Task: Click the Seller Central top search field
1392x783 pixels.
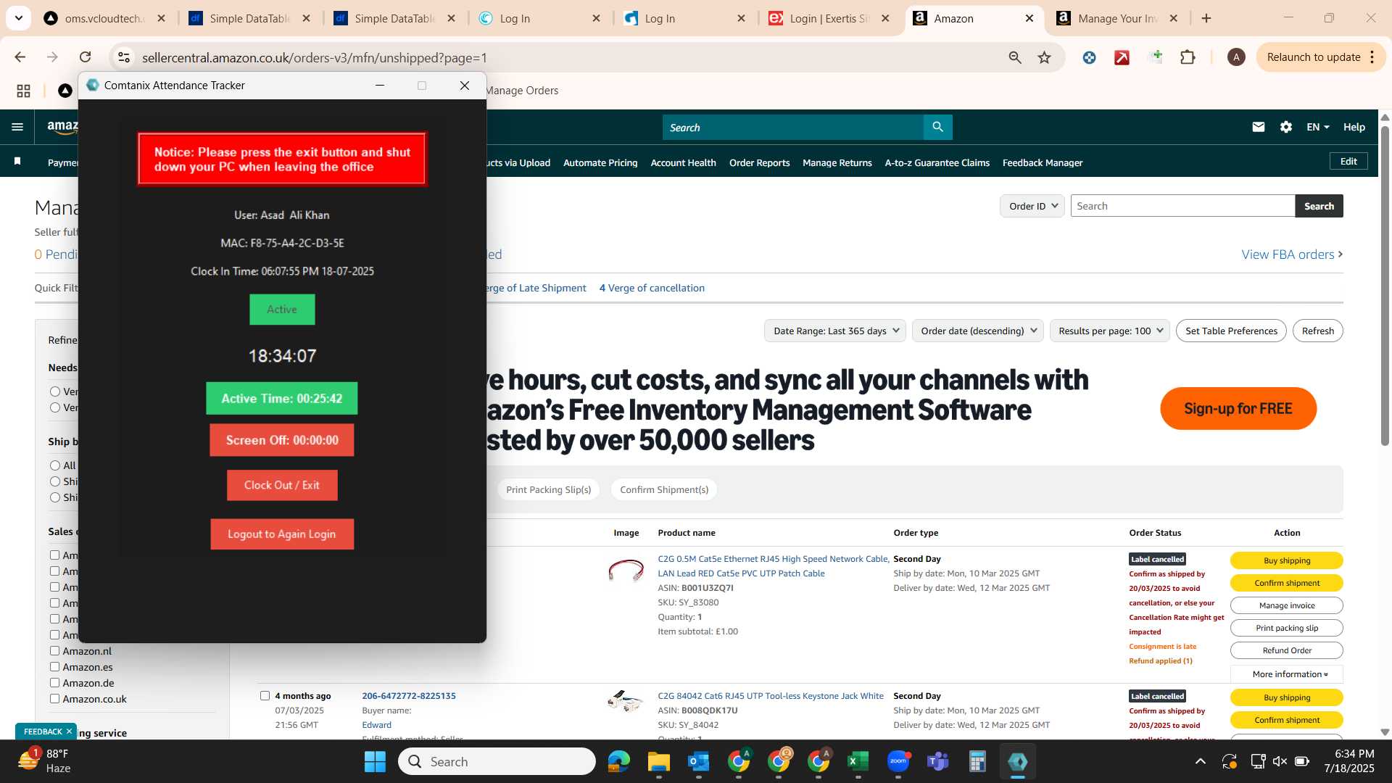Action: [x=792, y=127]
